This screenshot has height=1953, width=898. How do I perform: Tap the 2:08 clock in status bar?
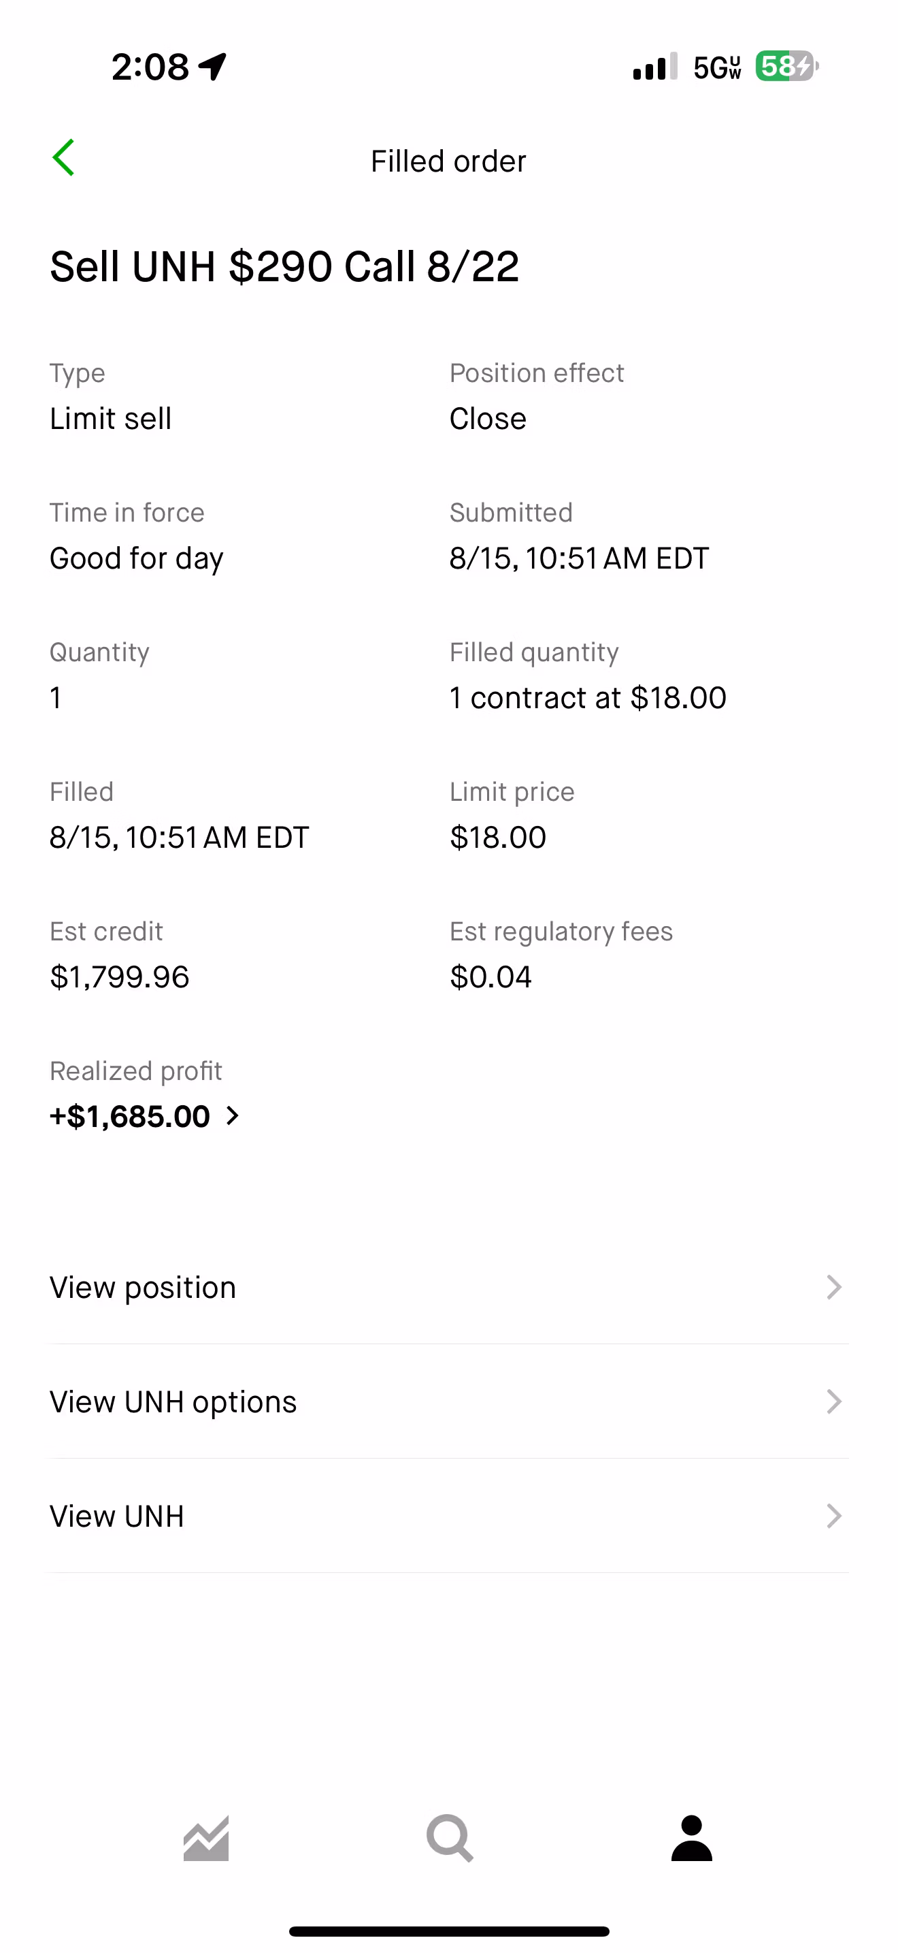click(150, 67)
